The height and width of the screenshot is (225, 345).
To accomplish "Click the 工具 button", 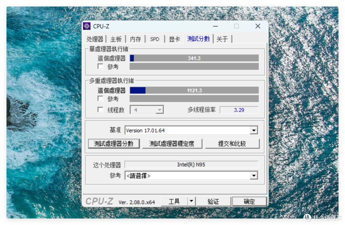I will [x=174, y=201].
